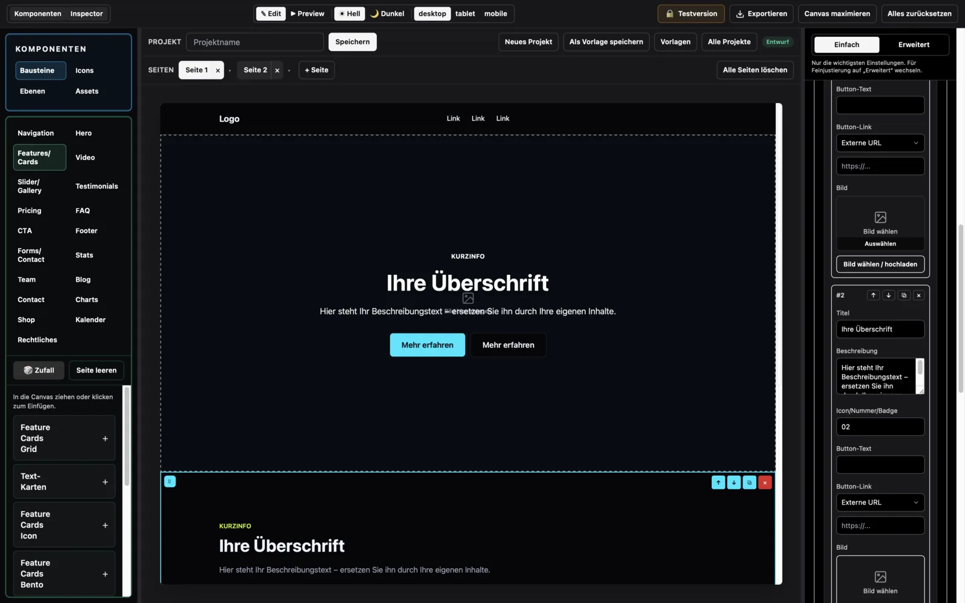Click the cyan Mehr erfahren canvas button
This screenshot has width=965, height=603.
[427, 345]
